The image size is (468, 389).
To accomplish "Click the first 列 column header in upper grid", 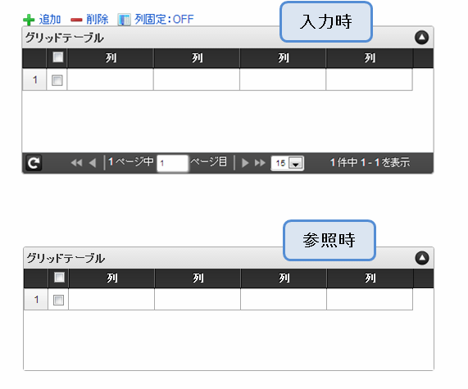I will pos(111,58).
